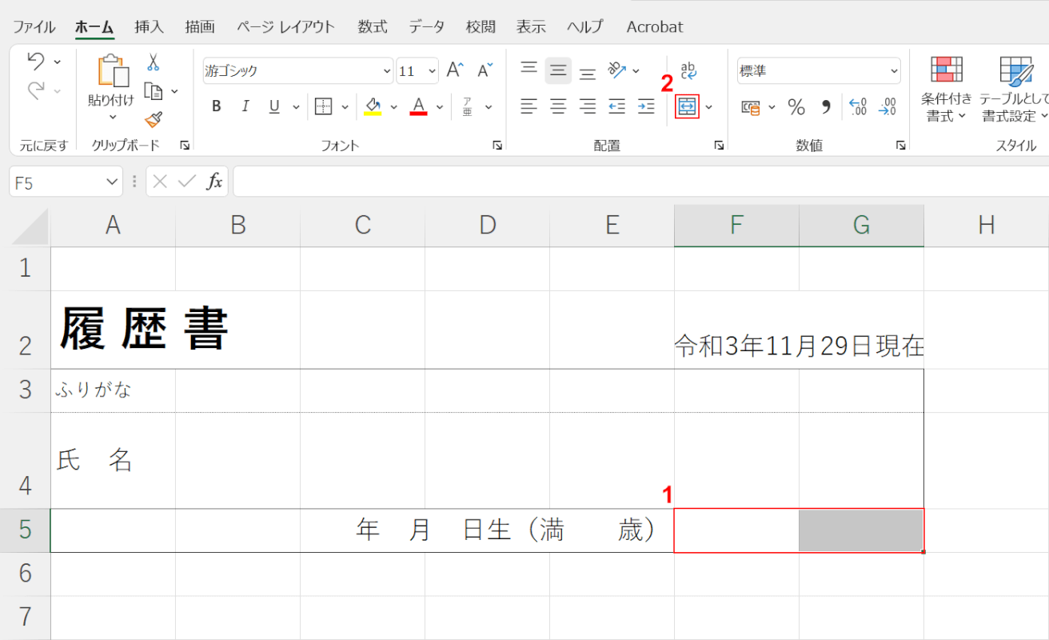Apply the yellow fill color

coord(373,106)
